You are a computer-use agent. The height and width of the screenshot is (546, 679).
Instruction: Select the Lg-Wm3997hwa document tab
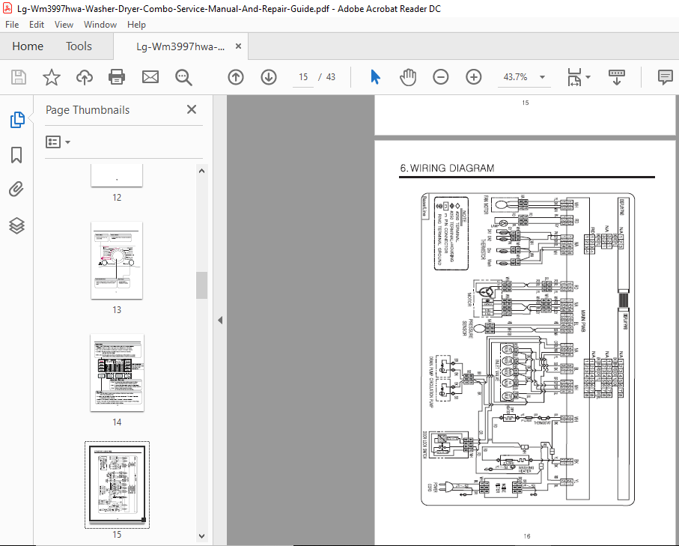(180, 46)
